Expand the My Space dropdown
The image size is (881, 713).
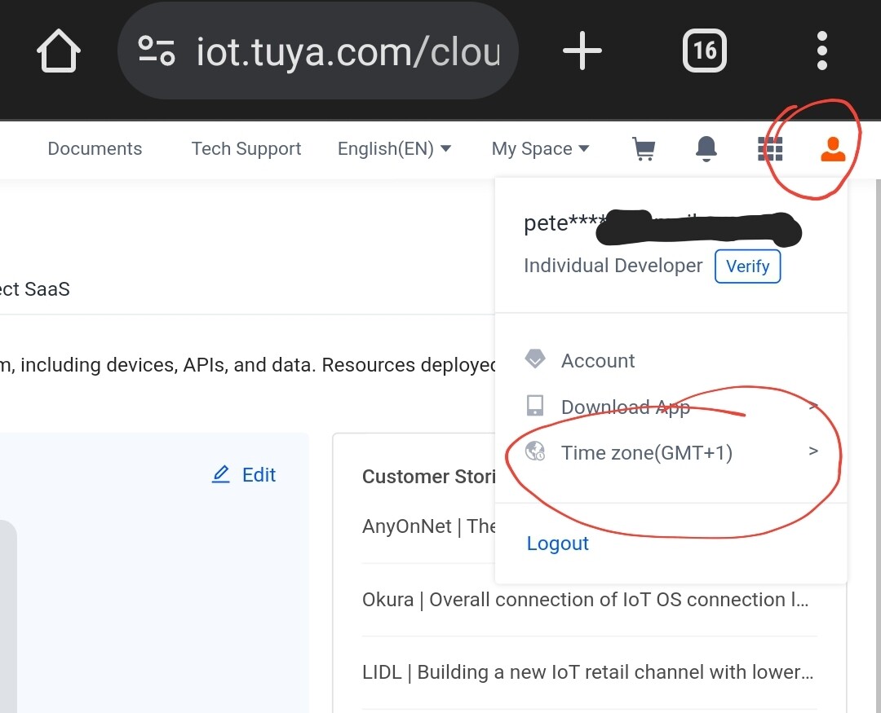tap(540, 148)
